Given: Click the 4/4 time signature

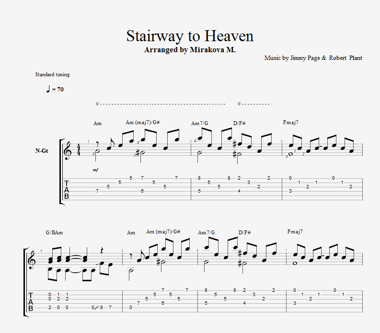Looking at the screenshot, I should [79, 150].
